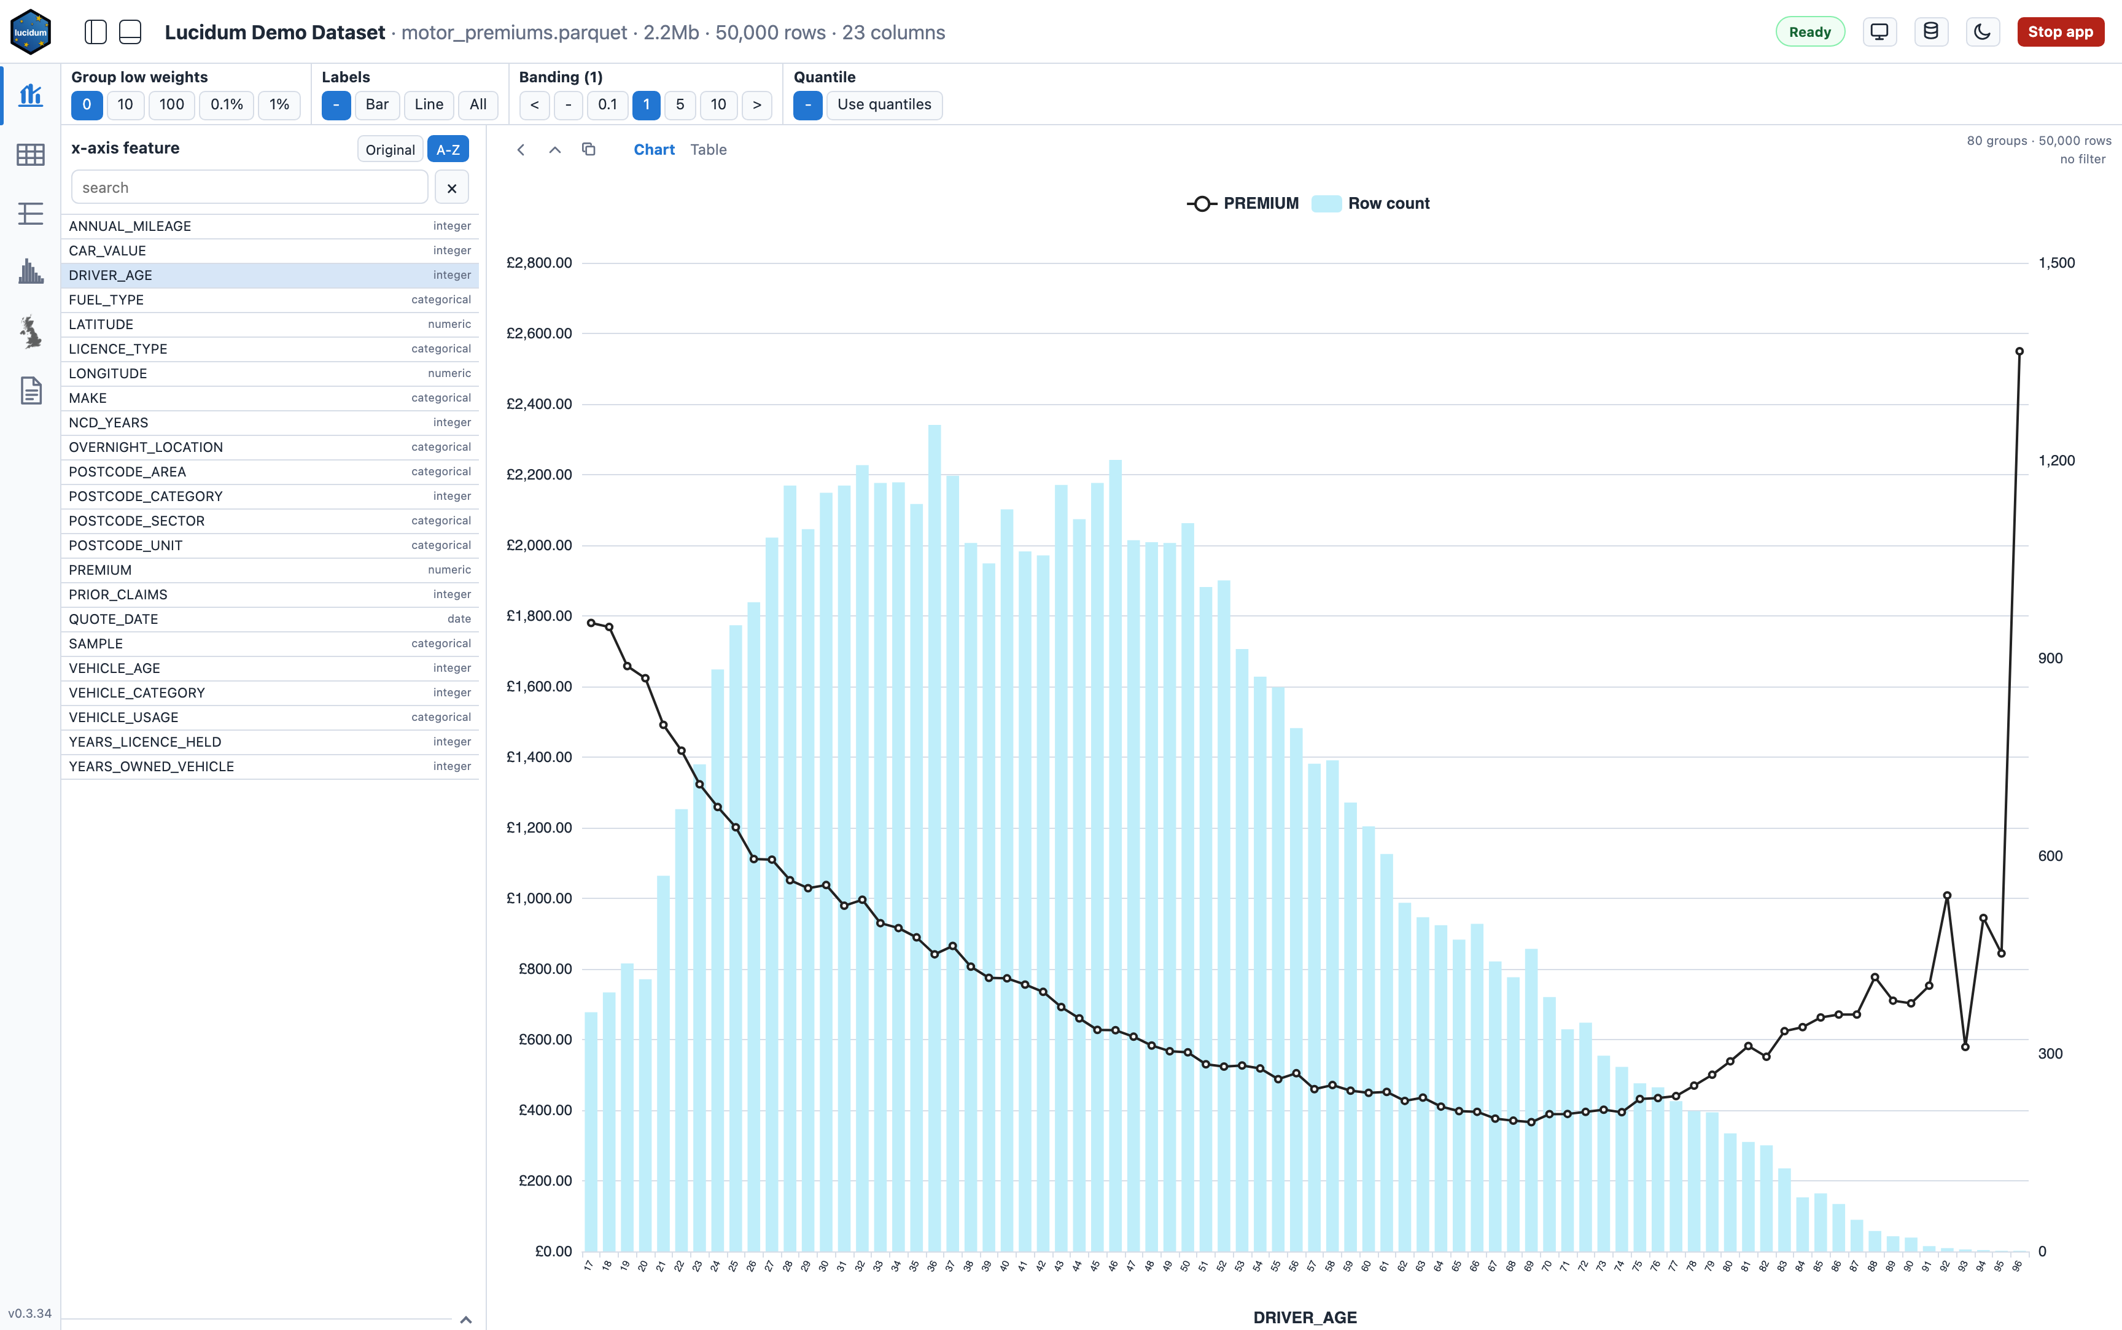Set banding to 10
Image resolution: width=2122 pixels, height=1330 pixels.
[x=718, y=104]
